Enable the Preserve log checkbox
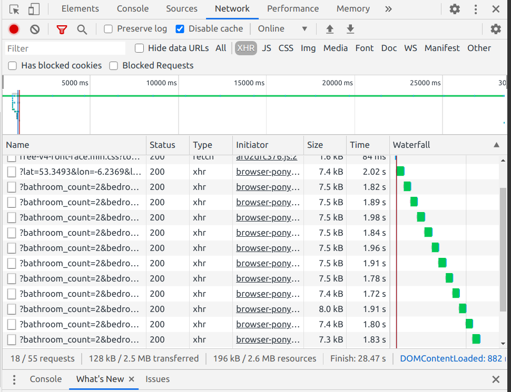The width and height of the screenshot is (511, 392). click(x=109, y=29)
